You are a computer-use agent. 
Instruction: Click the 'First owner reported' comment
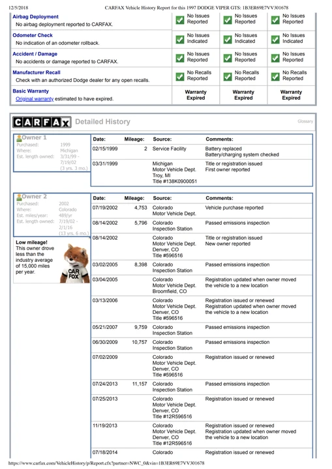228,169
